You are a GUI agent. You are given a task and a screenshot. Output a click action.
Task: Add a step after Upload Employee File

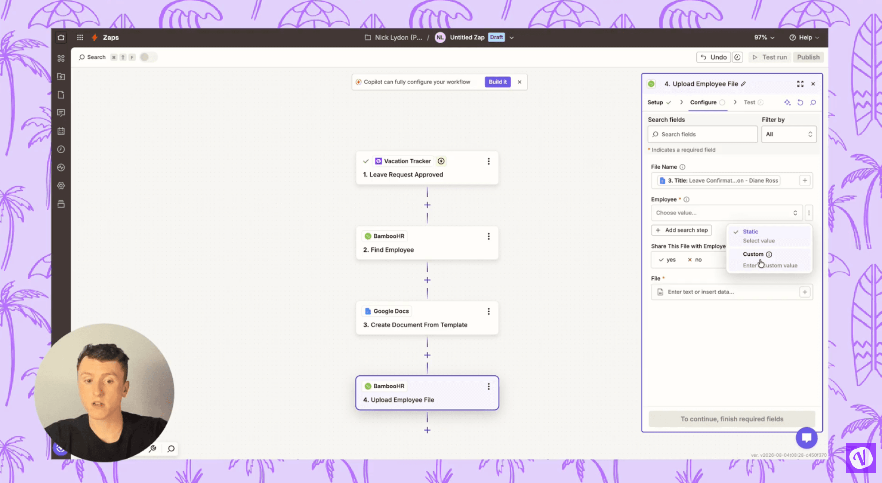(x=427, y=431)
